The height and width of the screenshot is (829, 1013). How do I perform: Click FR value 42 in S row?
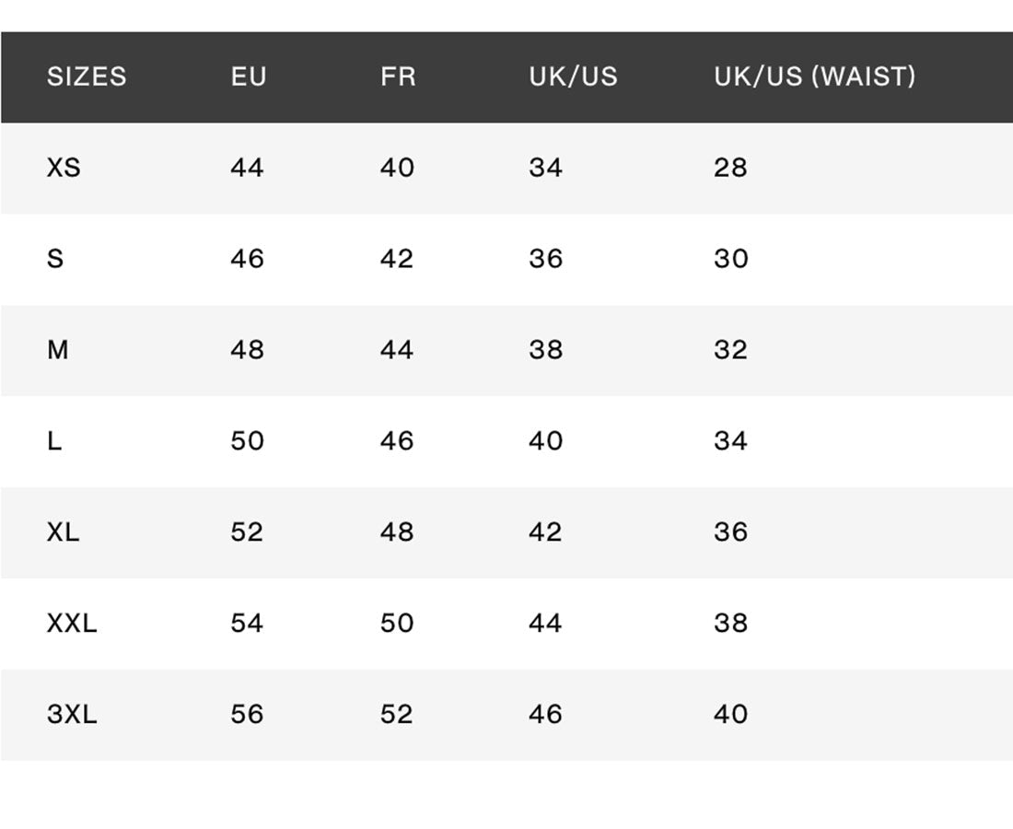[397, 259]
